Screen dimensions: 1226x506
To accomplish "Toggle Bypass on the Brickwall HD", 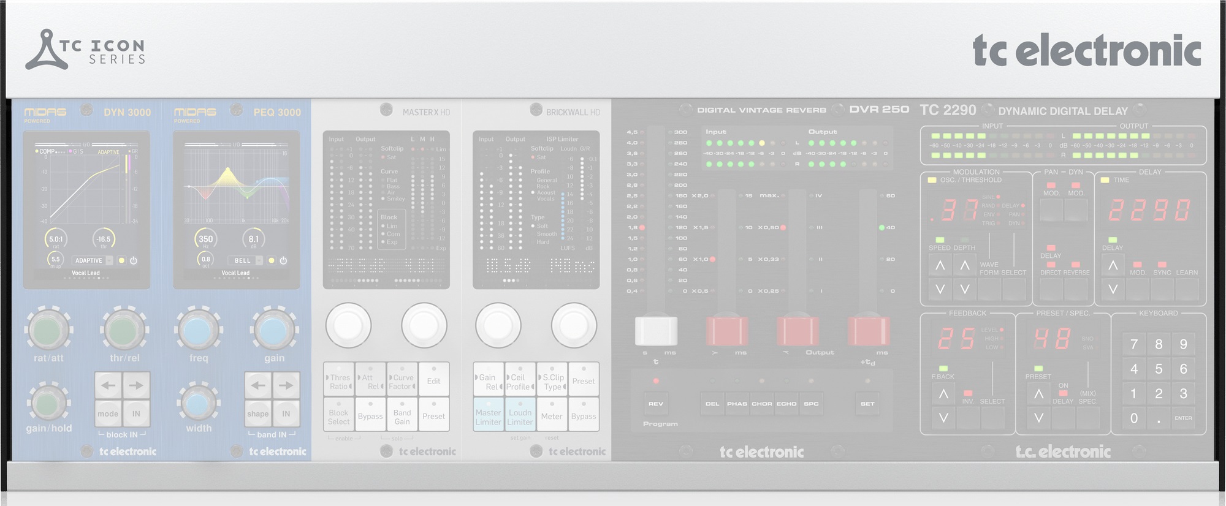I will pos(583,415).
